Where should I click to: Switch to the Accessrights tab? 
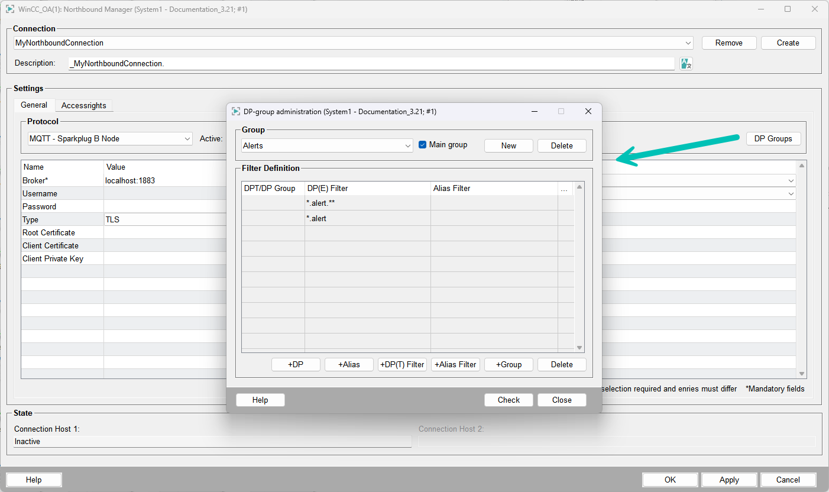pos(84,105)
